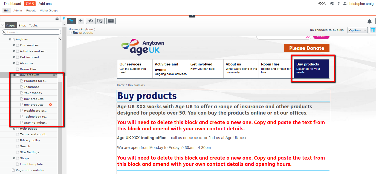Open the help question mark icon
Screen dimensions: 376x174
339,4
